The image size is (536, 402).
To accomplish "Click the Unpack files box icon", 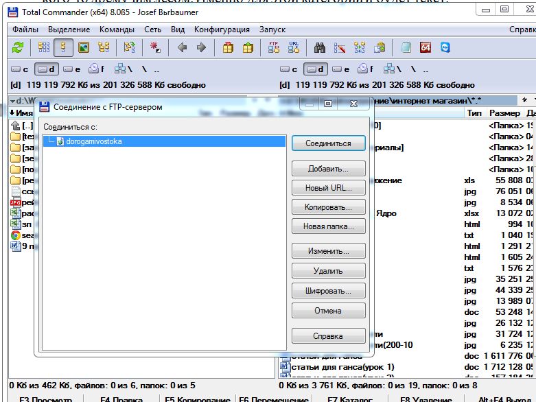I will pos(248,47).
